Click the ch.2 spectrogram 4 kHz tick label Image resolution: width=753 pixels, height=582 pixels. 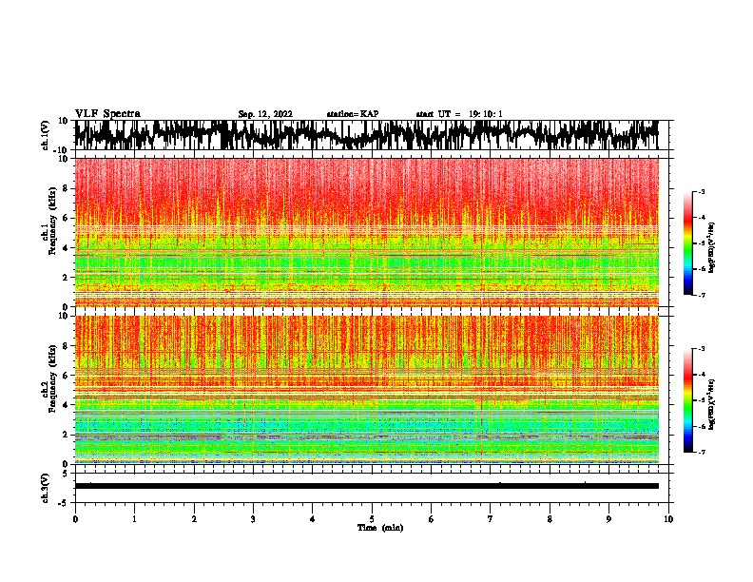pos(66,405)
